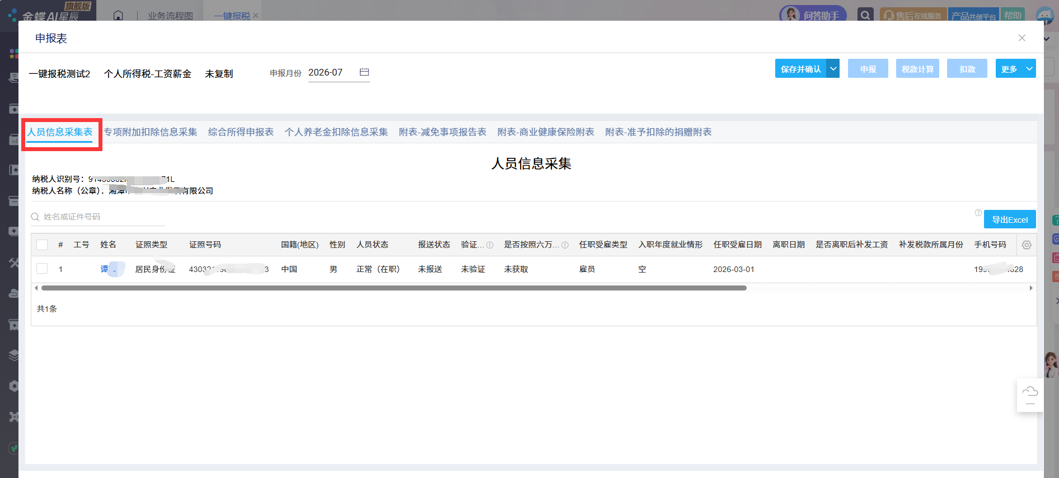The width and height of the screenshot is (1059, 478).
Task: Go to the home icon tab
Action: click(x=118, y=16)
